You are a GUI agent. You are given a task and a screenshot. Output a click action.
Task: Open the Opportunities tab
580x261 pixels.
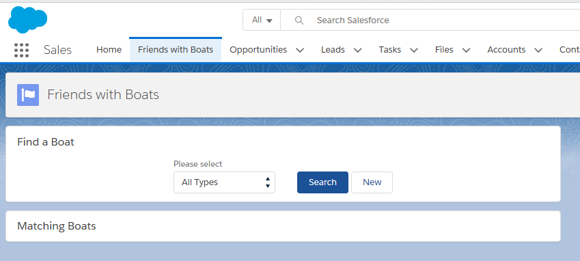click(258, 50)
